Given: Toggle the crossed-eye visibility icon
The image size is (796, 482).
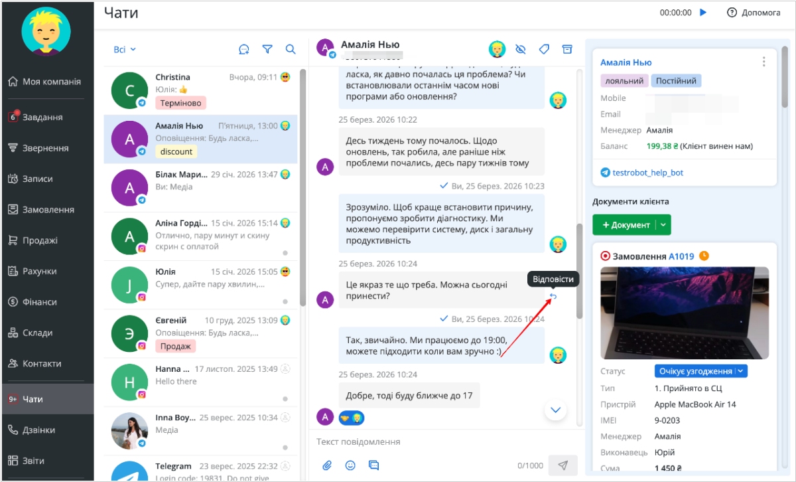Looking at the screenshot, I should pos(521,49).
